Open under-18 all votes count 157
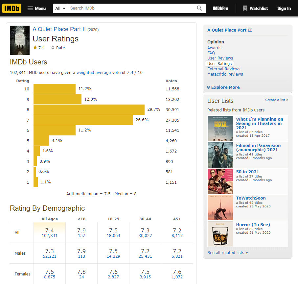The width and height of the screenshot is (298, 284). pyautogui.click(x=81, y=236)
